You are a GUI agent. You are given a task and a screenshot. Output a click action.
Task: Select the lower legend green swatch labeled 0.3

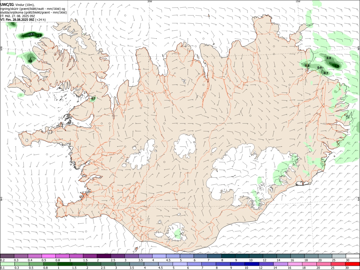[x=21, y=264]
